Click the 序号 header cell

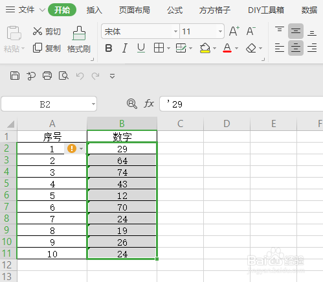[52, 137]
